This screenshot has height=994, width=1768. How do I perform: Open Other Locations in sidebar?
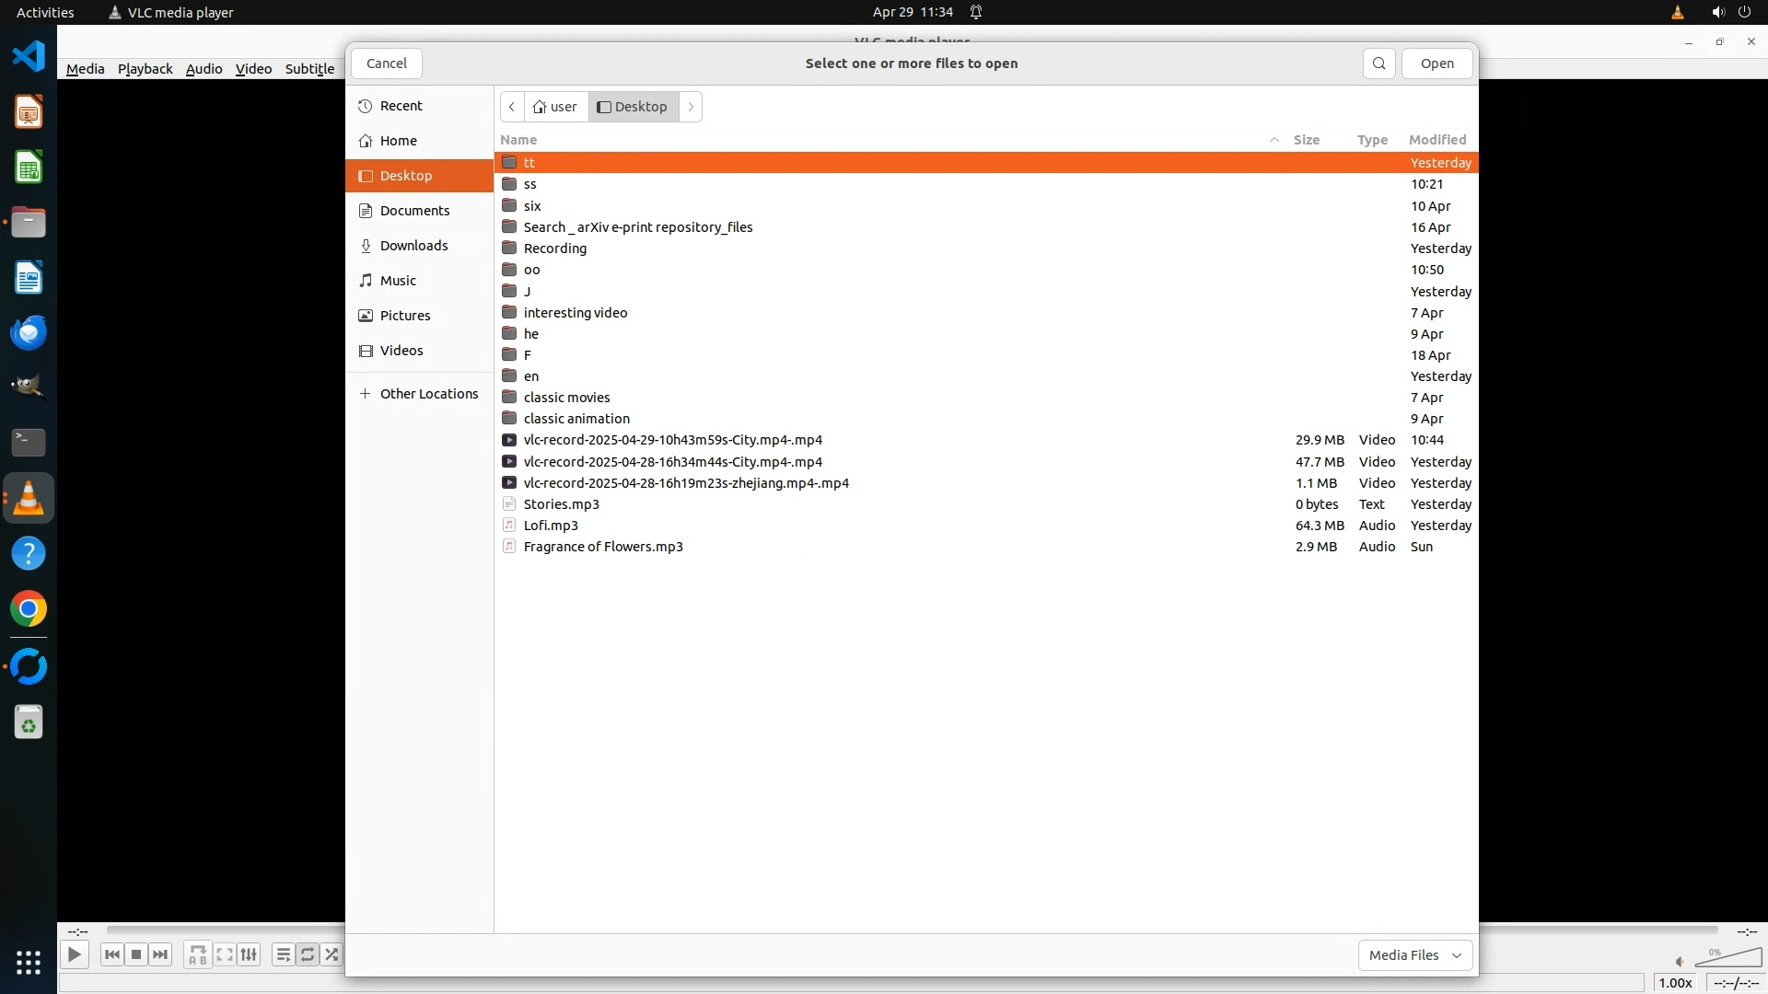coord(428,394)
